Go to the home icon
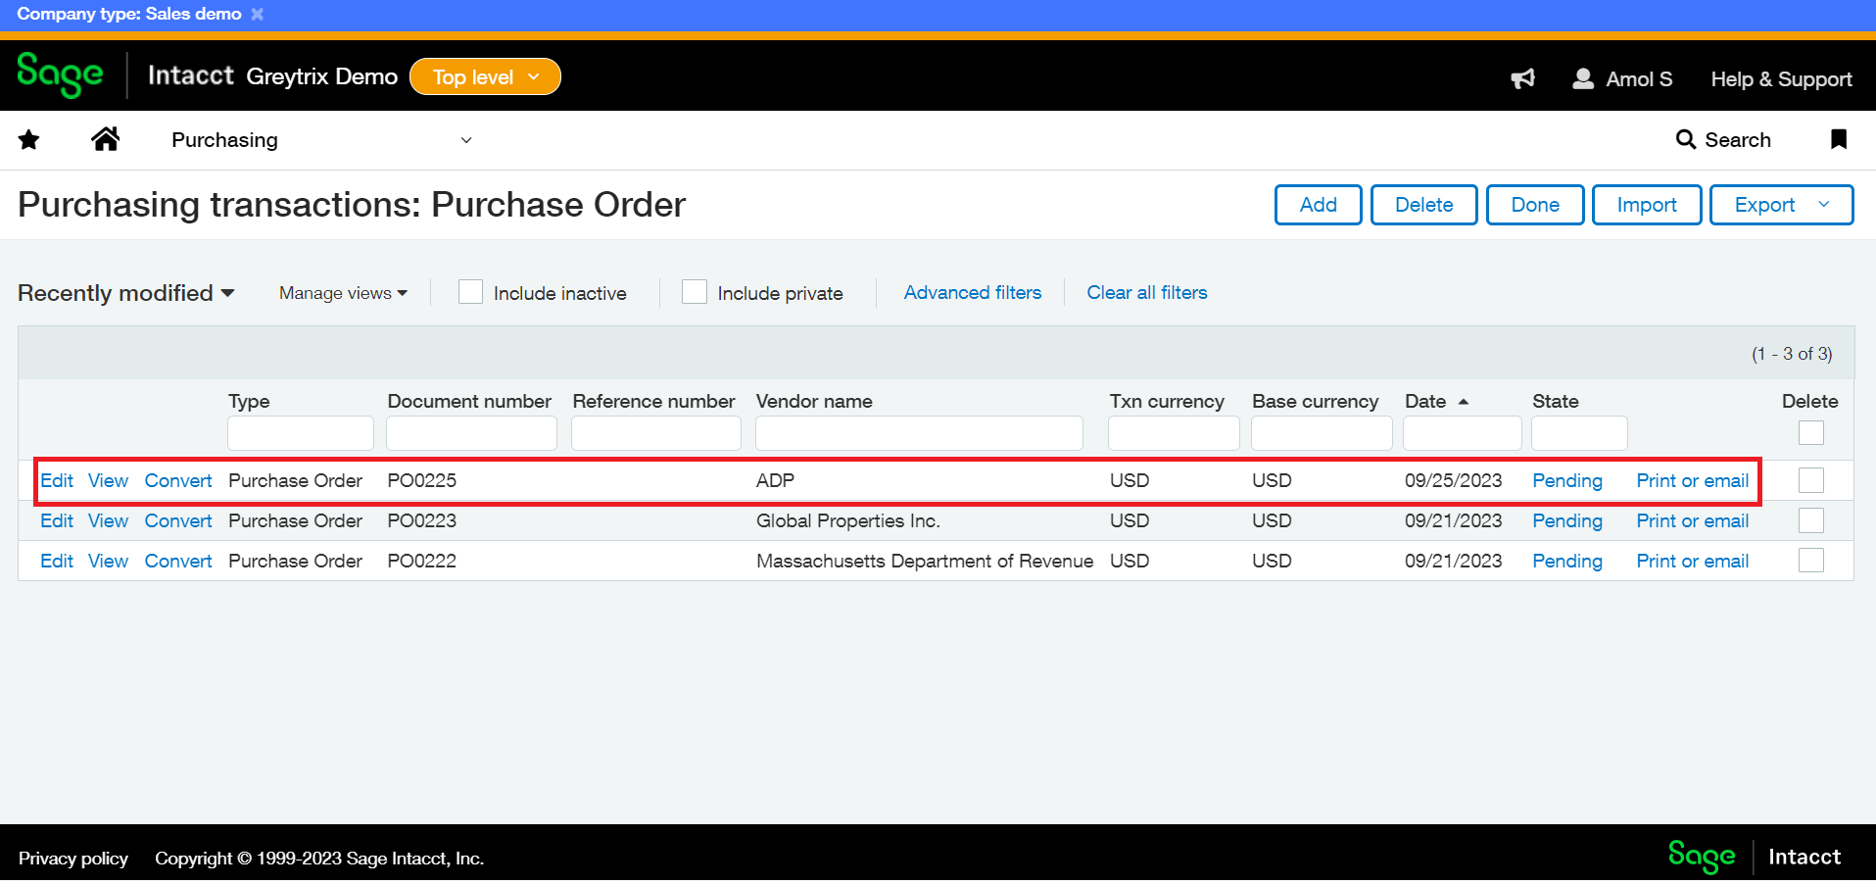 (x=105, y=139)
